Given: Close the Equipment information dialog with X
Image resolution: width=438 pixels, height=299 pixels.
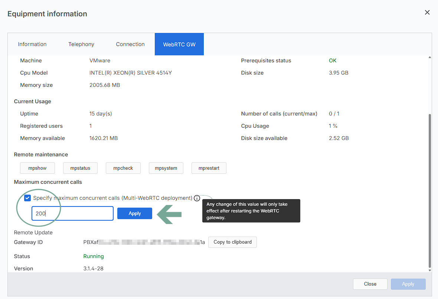Looking at the screenshot, I should tap(427, 13).
